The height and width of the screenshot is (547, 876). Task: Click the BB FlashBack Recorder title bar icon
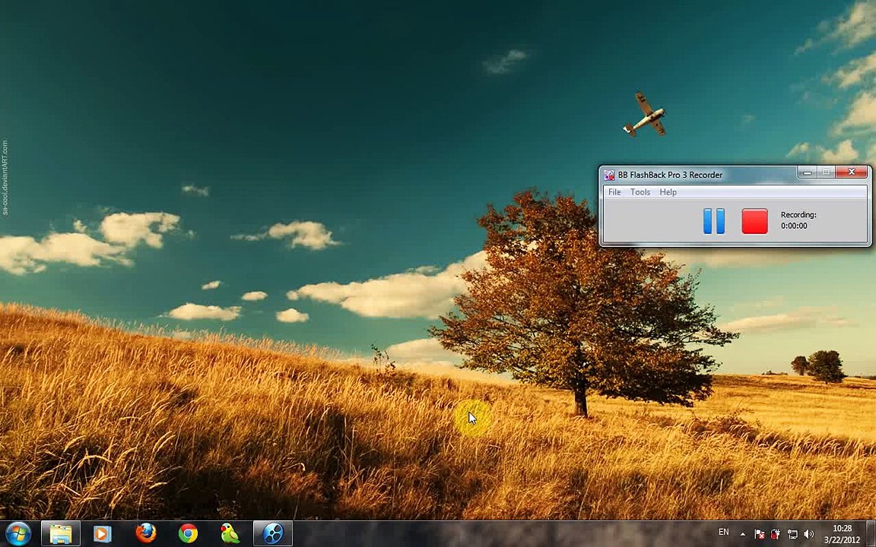609,175
